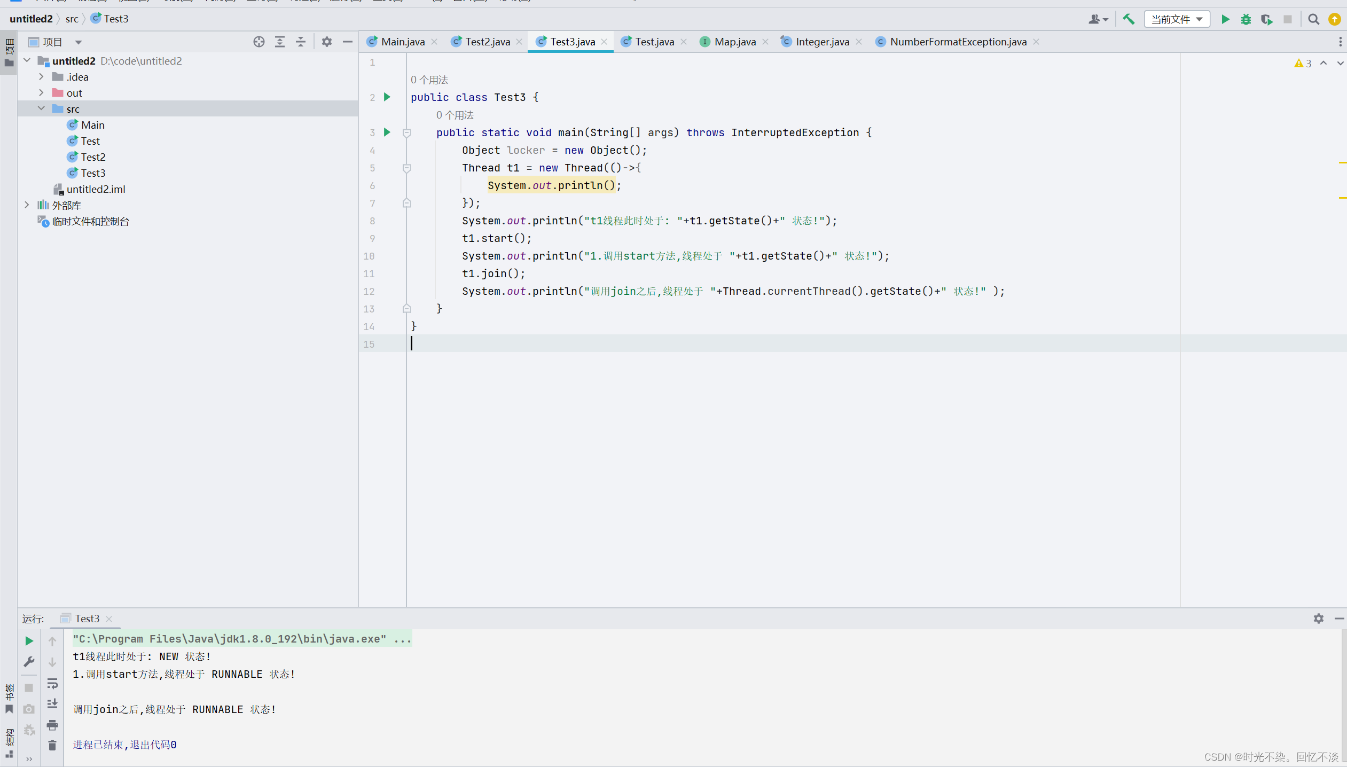
Task: Toggle soft-wrap in run console
Action: pyautogui.click(x=52, y=683)
